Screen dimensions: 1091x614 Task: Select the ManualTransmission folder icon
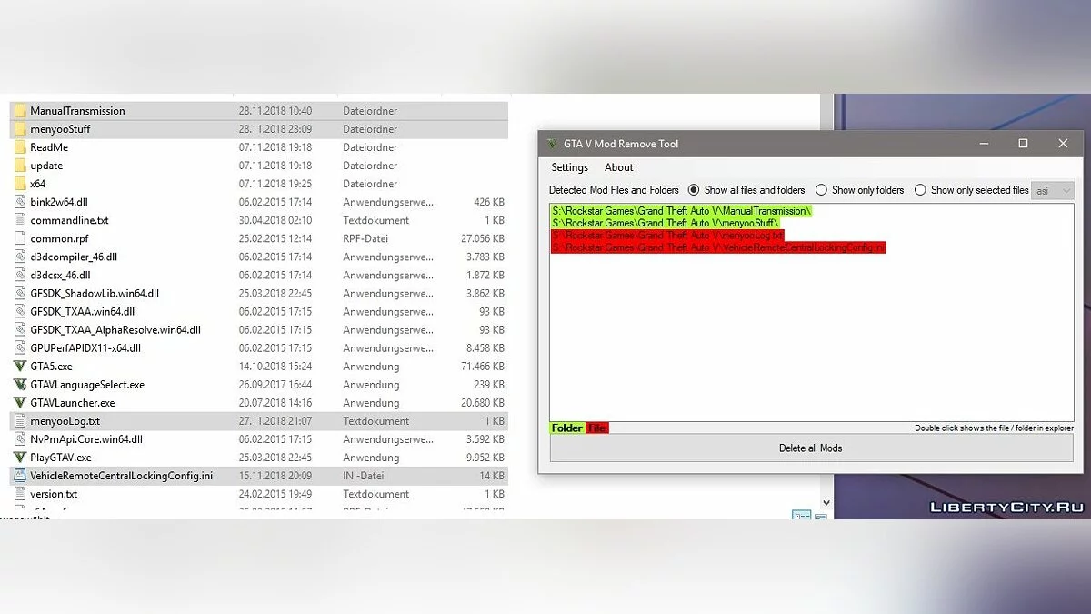tap(20, 111)
